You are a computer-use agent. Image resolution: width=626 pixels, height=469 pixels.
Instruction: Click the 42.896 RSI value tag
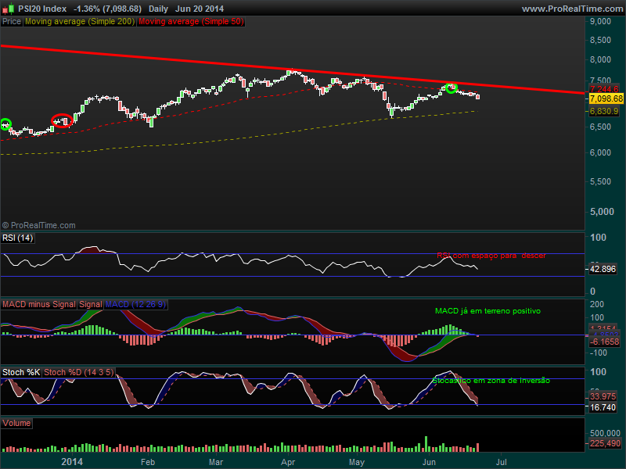click(x=603, y=269)
